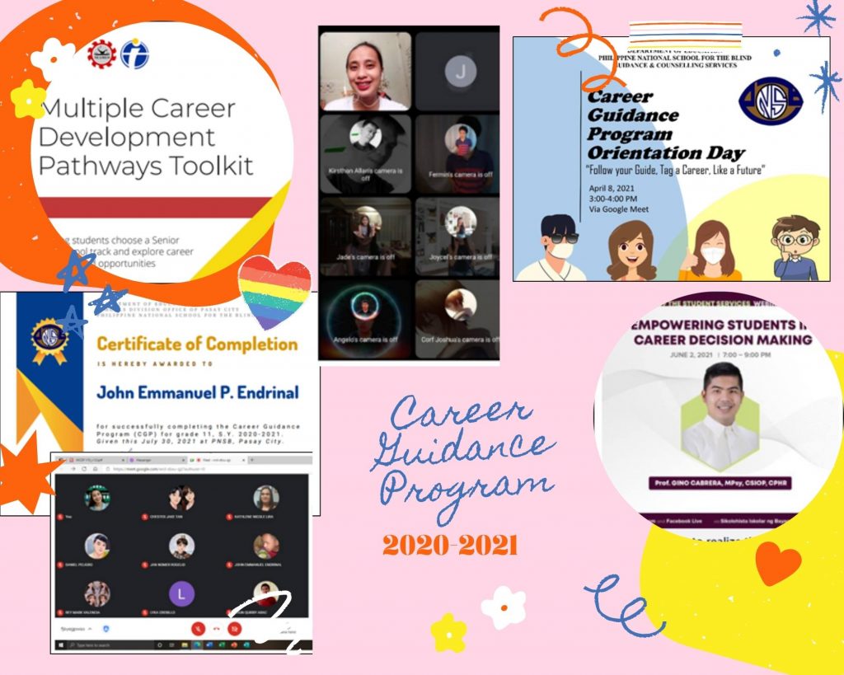Select the 'Corf Joshua's camera is off' tile

point(457,319)
